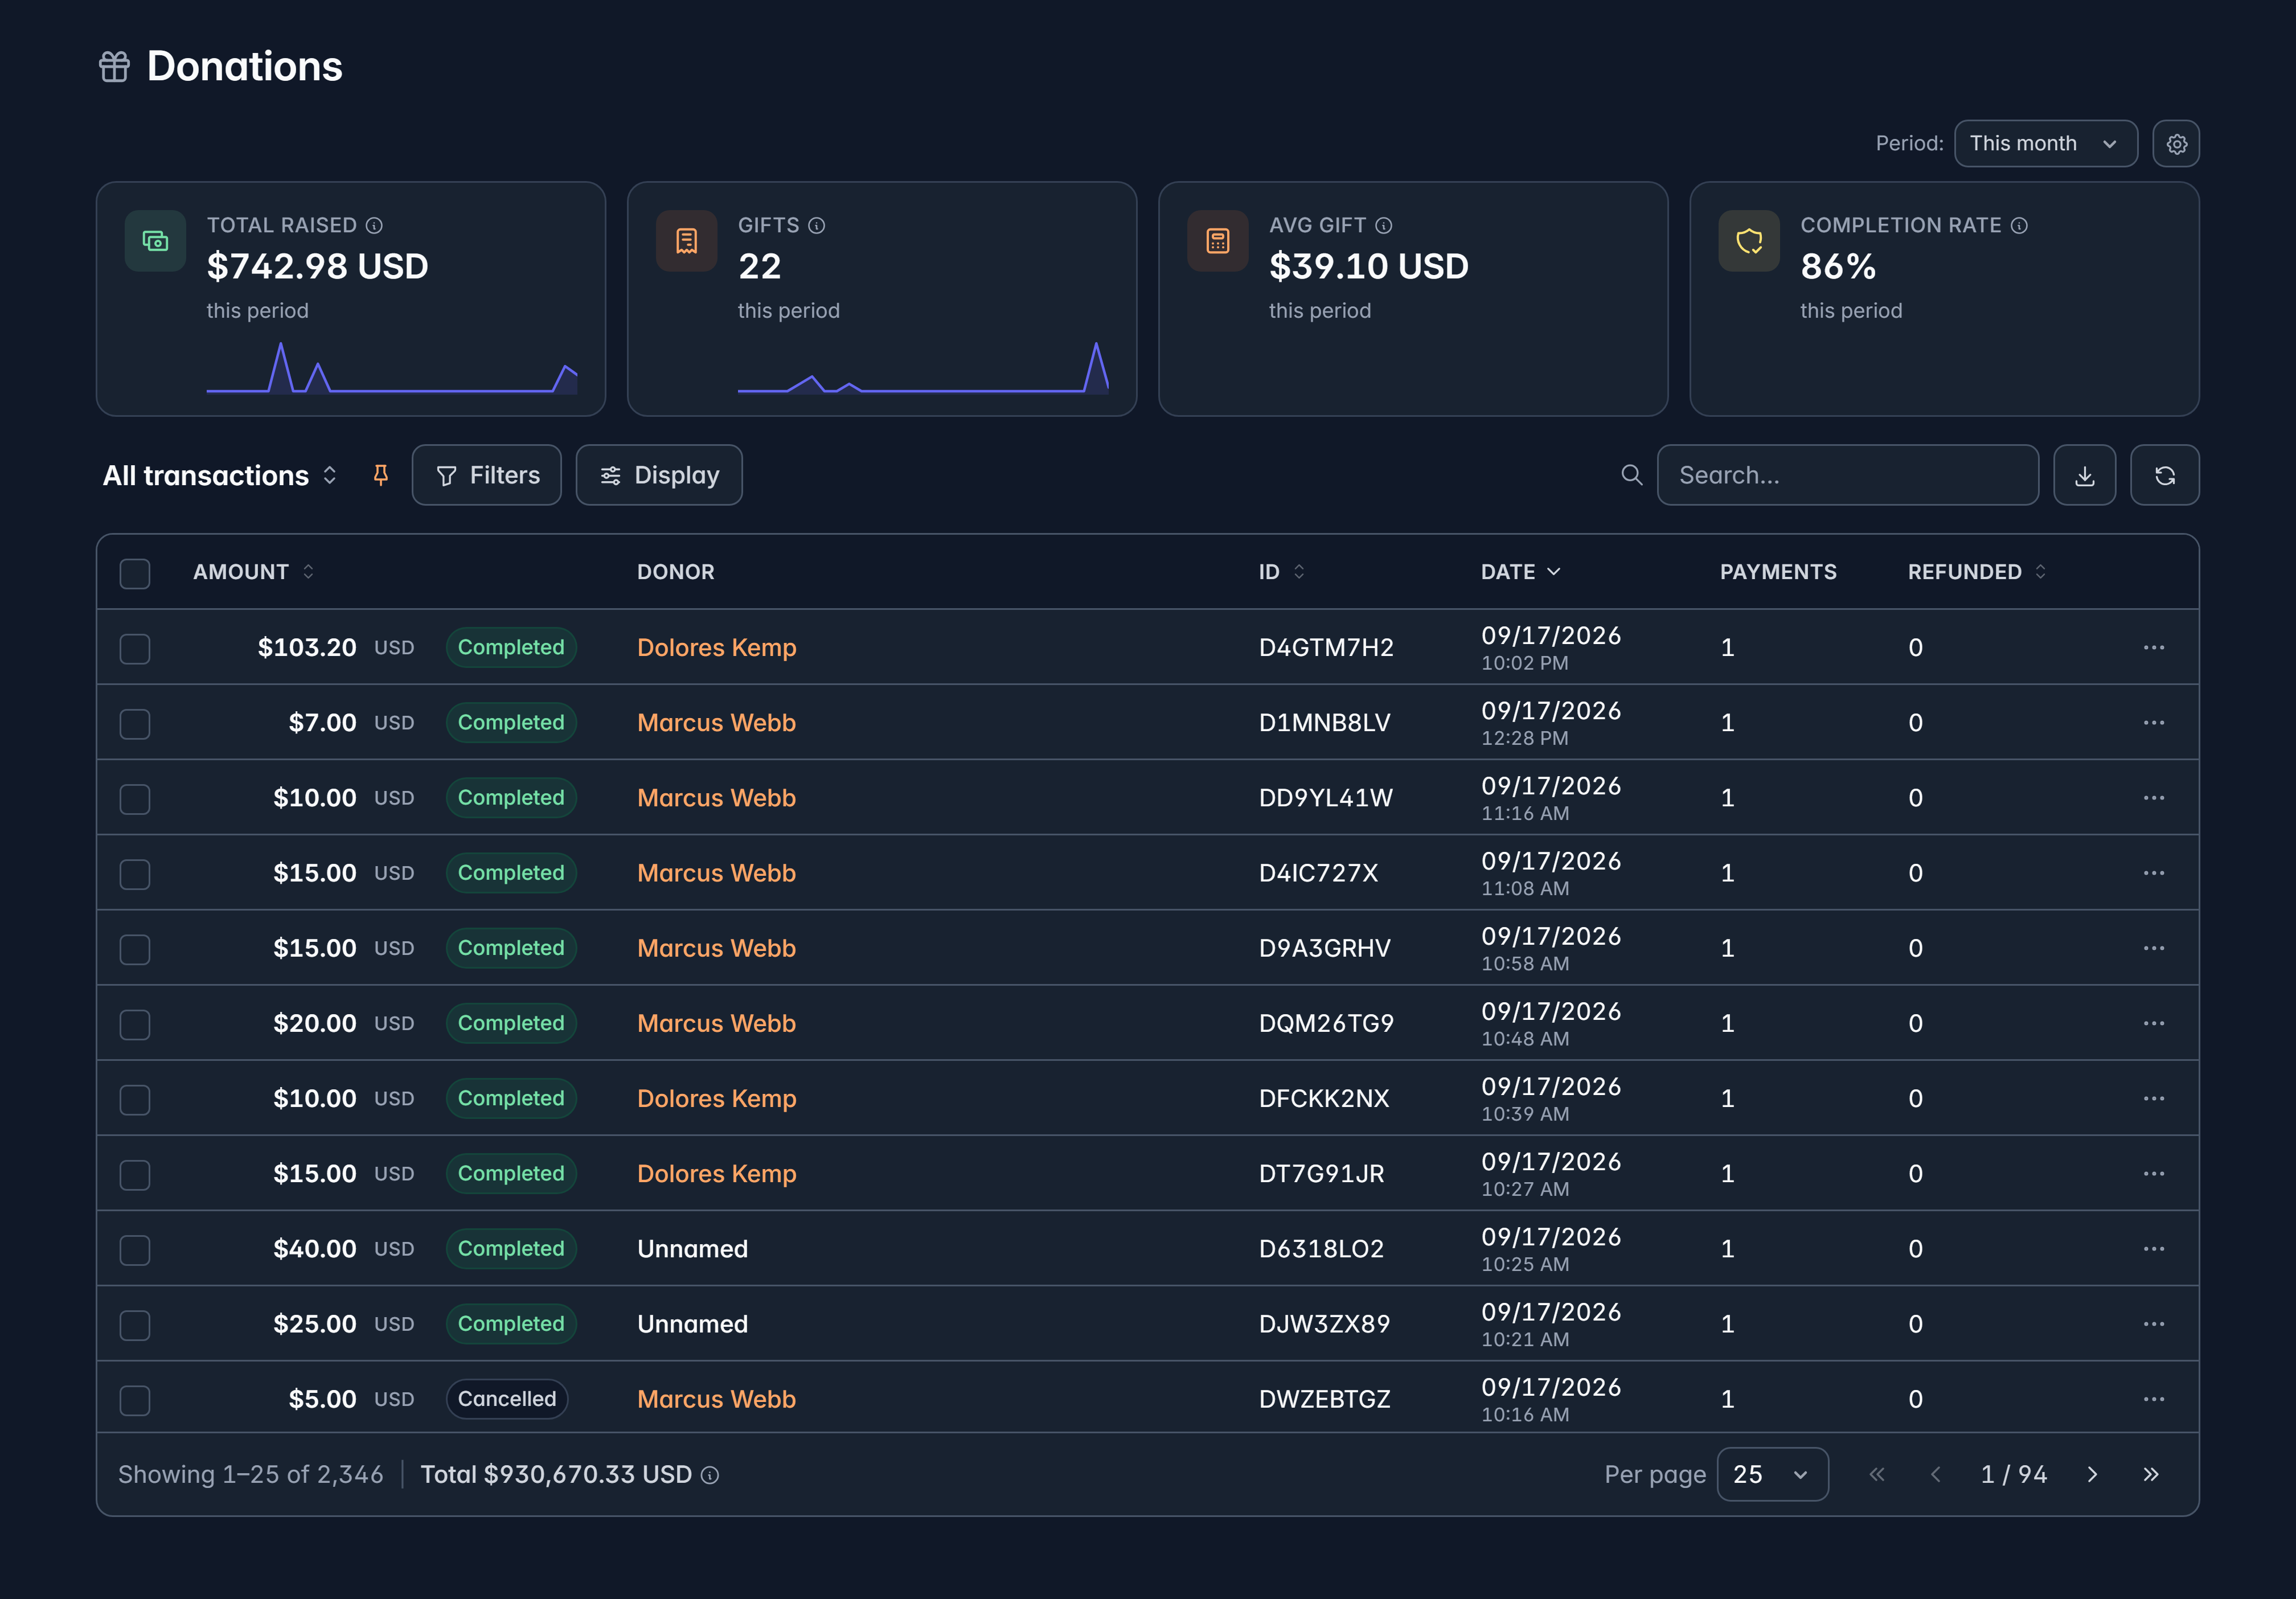Sort by the Amount column

click(x=254, y=572)
